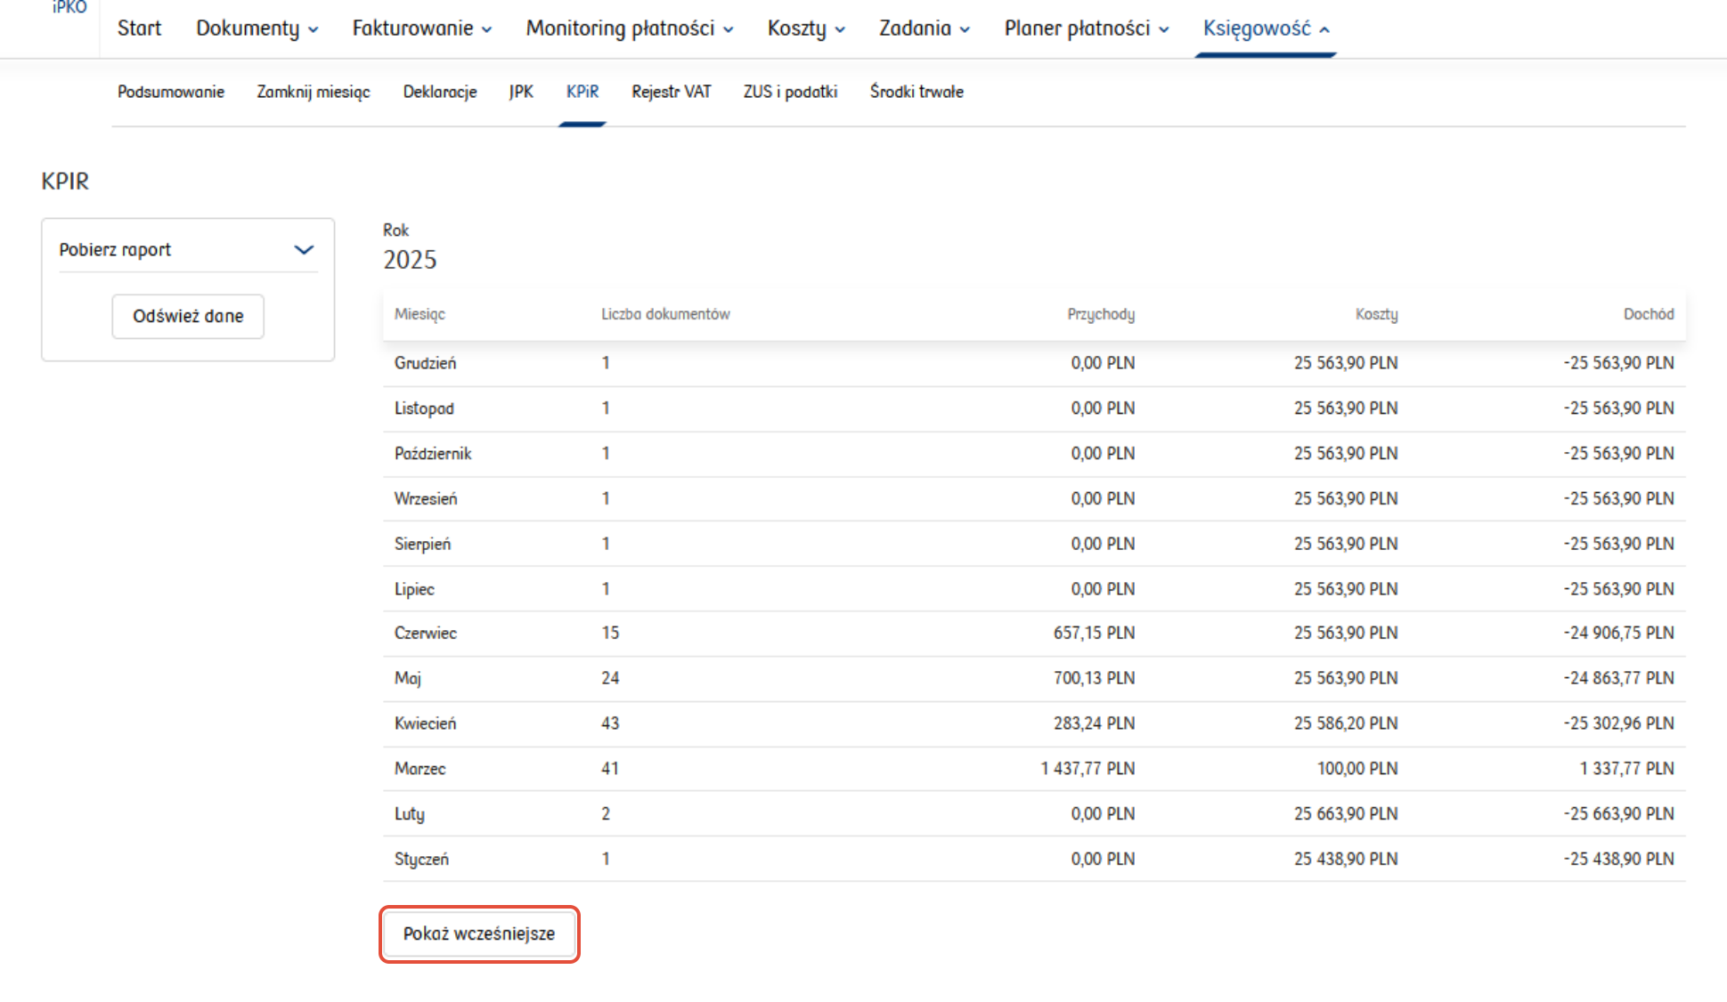Open the Zamknij miesiąc tab
This screenshot has width=1727, height=1002.
(314, 92)
